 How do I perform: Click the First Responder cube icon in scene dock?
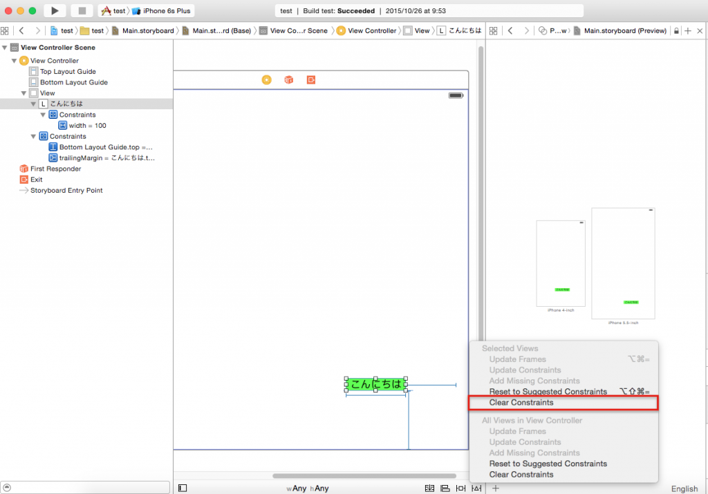pos(288,80)
